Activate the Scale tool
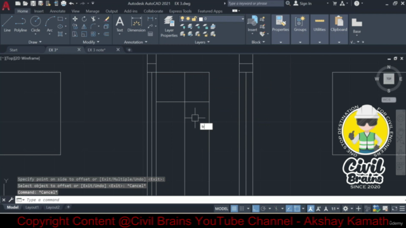The height and width of the screenshot is (228, 406). point(84,34)
